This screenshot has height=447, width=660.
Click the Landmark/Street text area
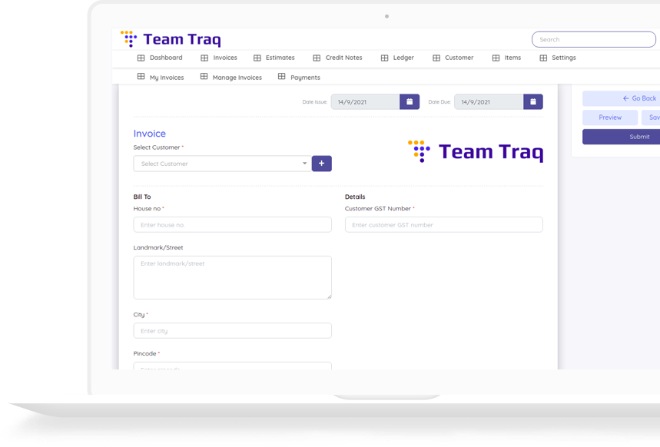tap(232, 278)
